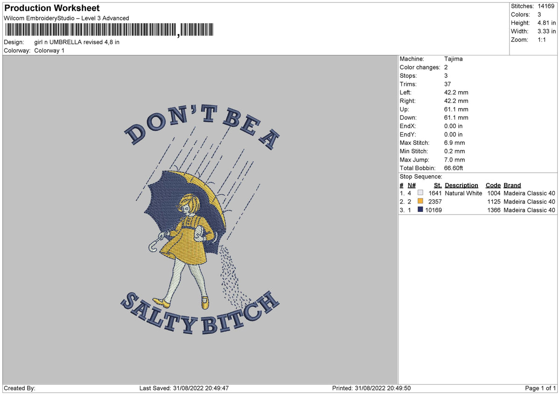Click the navy blue thread swatch in row 3
This screenshot has width=560, height=395.
click(x=420, y=210)
